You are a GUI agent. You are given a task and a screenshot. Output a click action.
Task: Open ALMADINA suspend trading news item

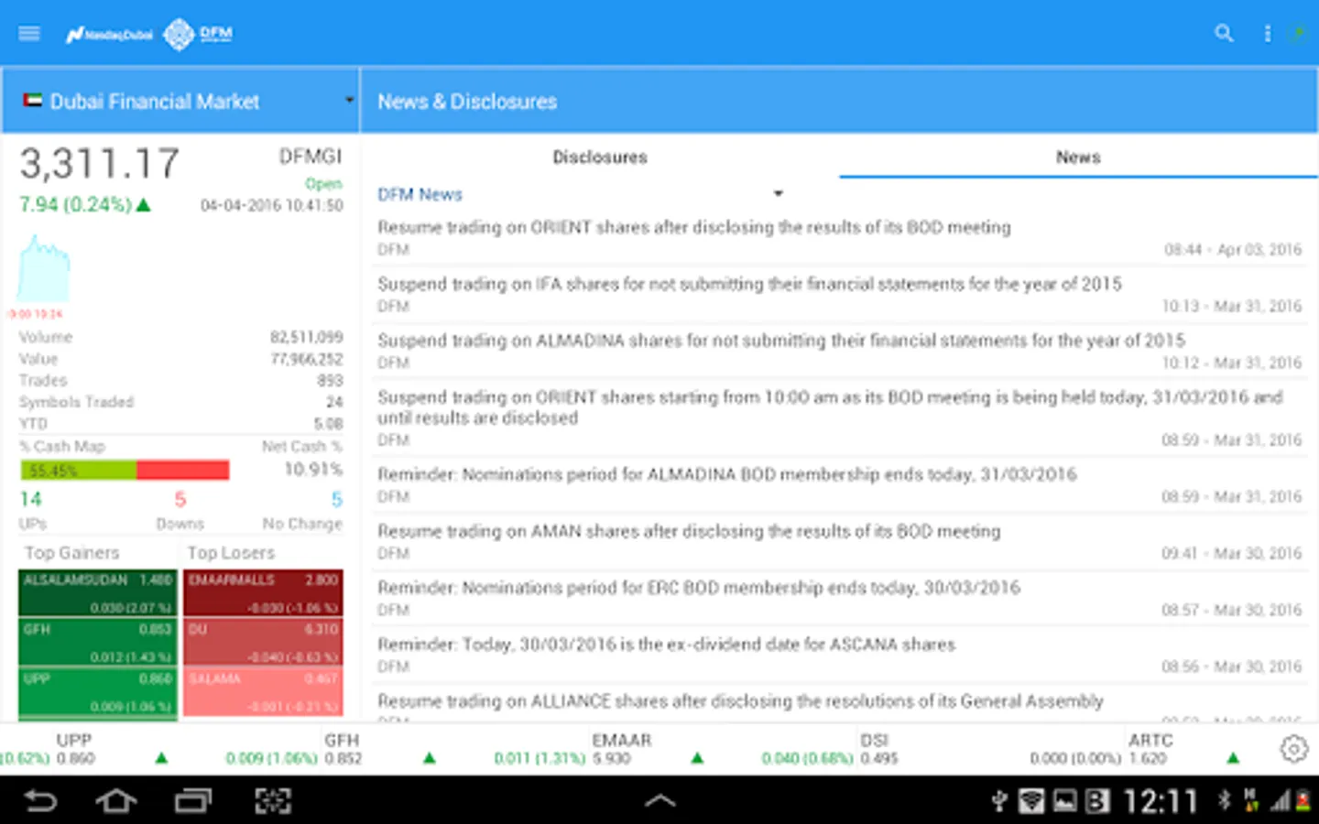pyautogui.click(x=840, y=351)
